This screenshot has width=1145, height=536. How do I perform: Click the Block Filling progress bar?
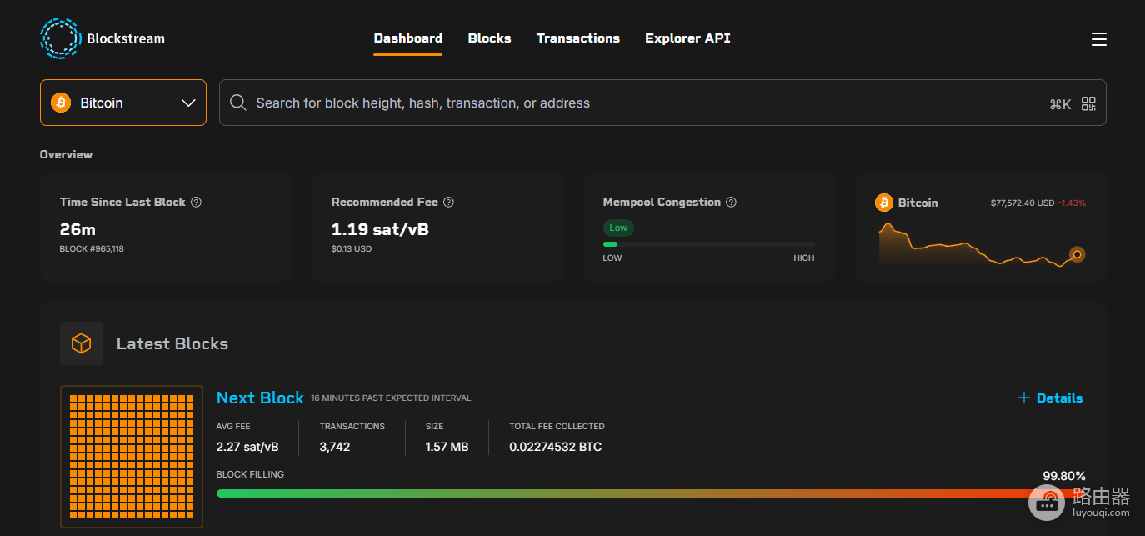[651, 493]
